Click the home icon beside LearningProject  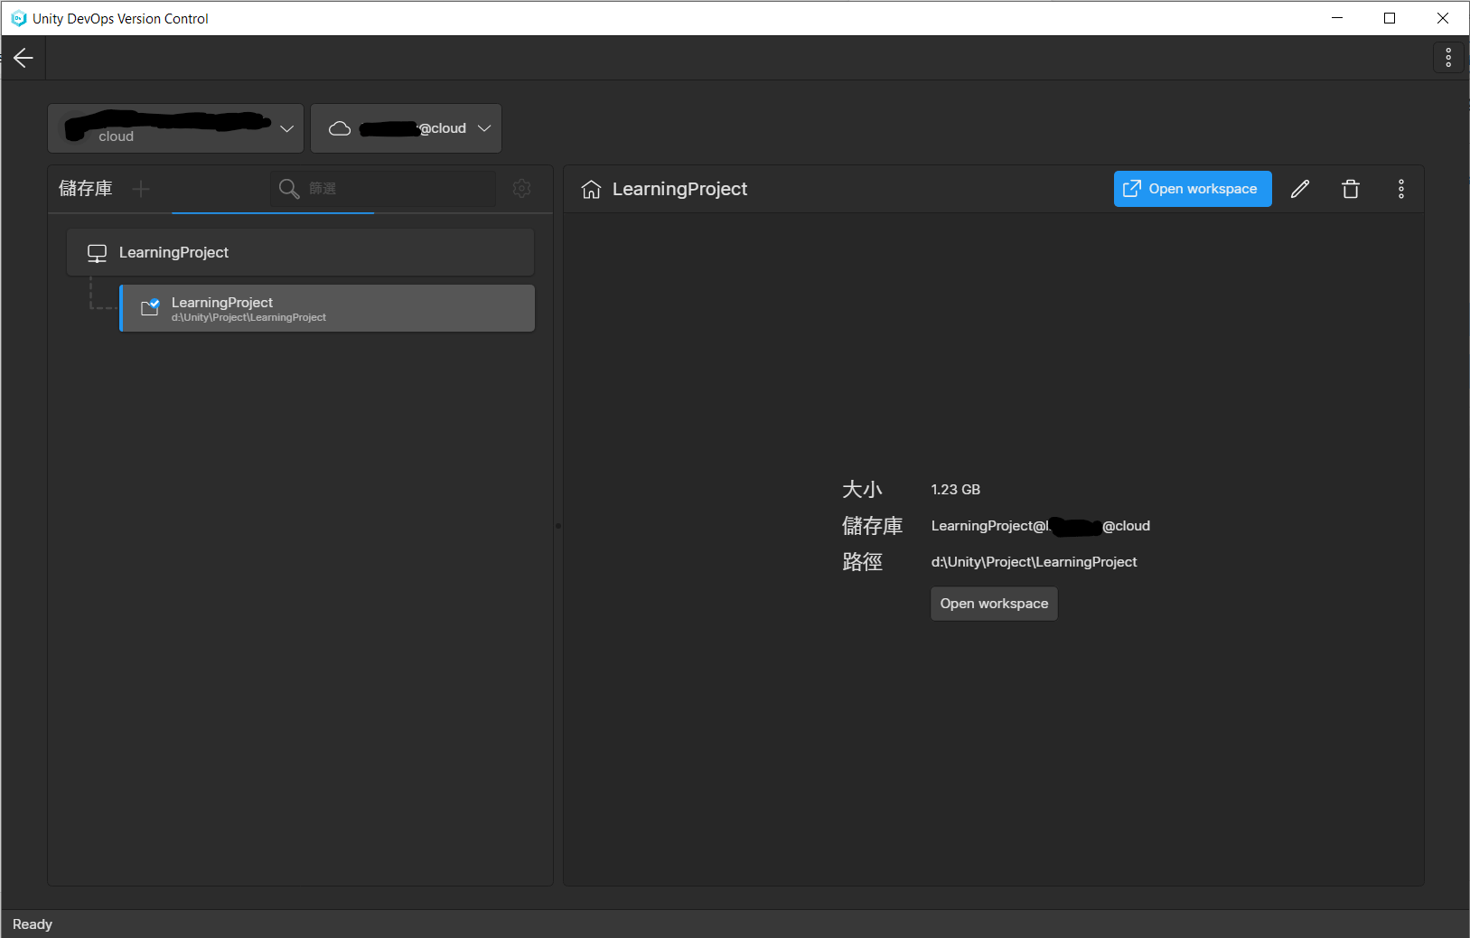591,189
